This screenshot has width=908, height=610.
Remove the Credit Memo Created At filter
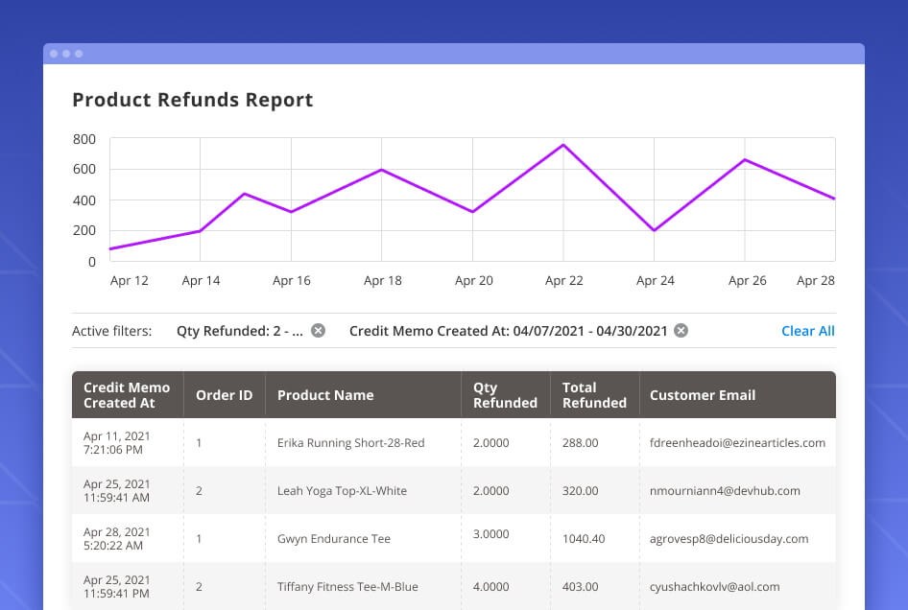[681, 331]
